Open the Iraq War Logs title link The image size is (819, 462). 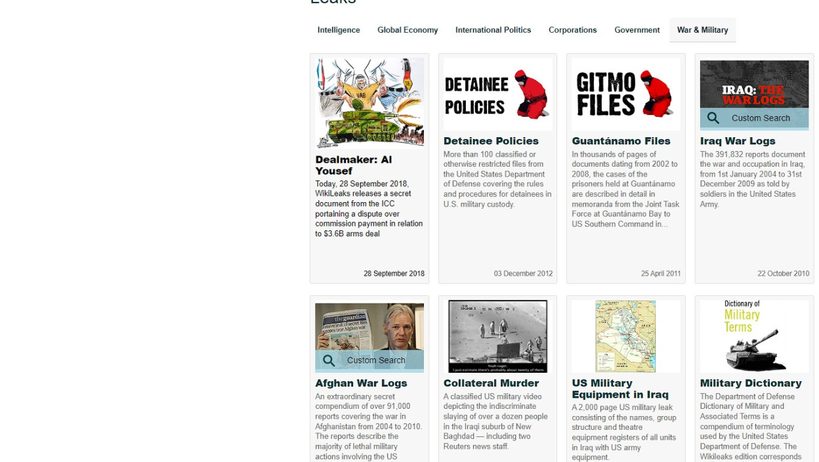point(738,141)
